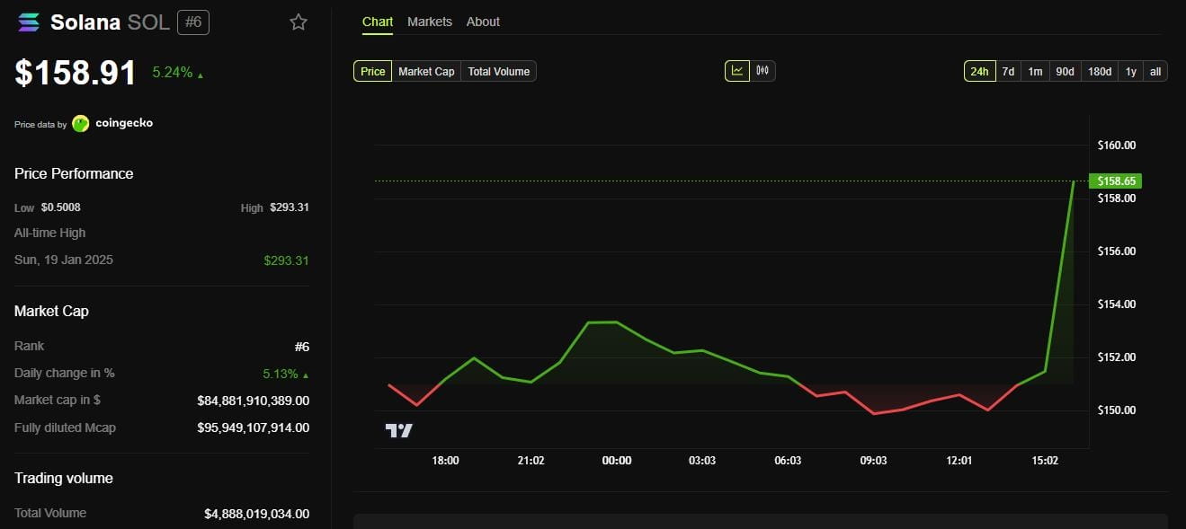This screenshot has width=1186, height=529.
Task: Switch to line chart view icon
Action: [x=737, y=71]
